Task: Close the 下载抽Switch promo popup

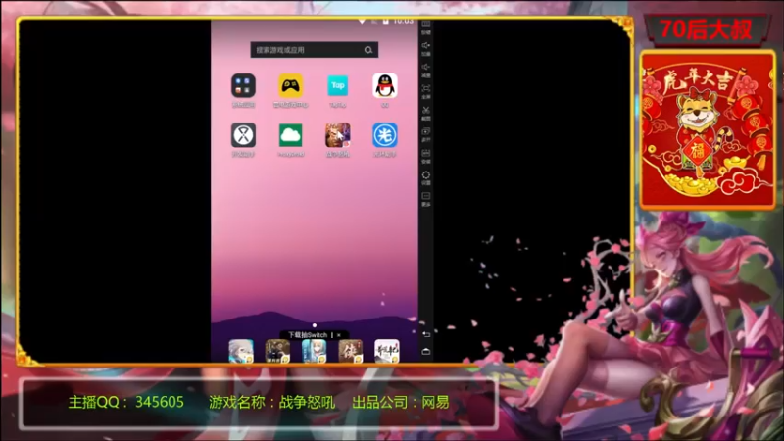Action: pos(339,335)
